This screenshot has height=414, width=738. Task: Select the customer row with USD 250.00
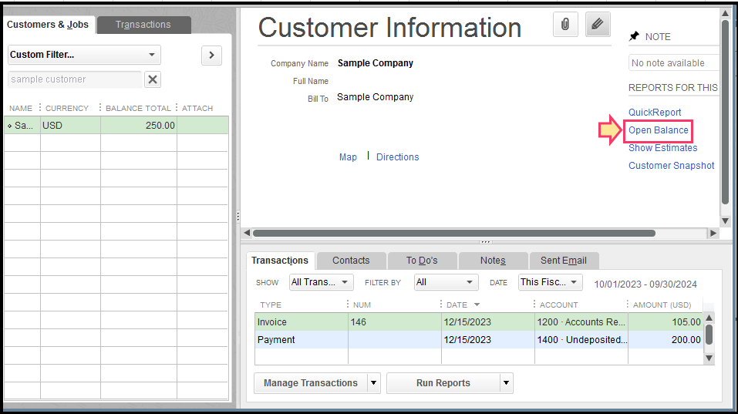pos(116,126)
